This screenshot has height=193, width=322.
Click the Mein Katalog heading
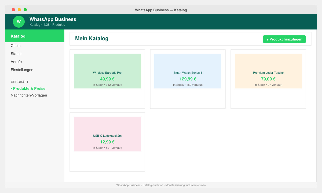click(92, 39)
